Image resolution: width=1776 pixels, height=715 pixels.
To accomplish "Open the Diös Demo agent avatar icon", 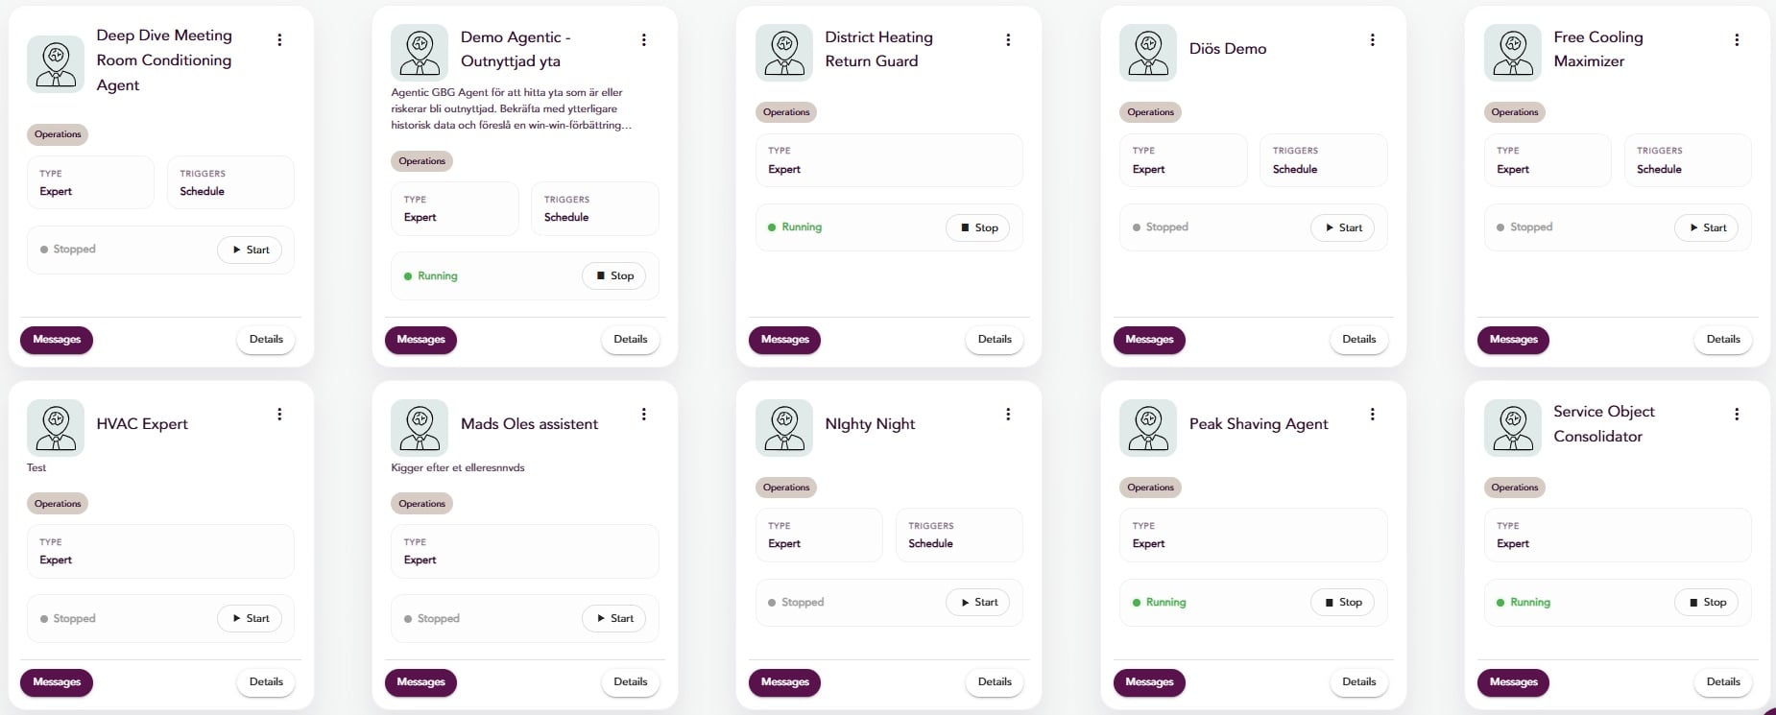I will pos(1147,53).
